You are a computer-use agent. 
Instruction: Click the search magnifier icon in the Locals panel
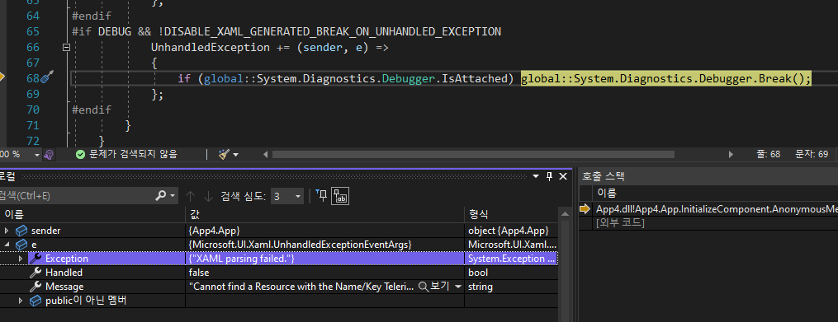[x=160, y=196]
